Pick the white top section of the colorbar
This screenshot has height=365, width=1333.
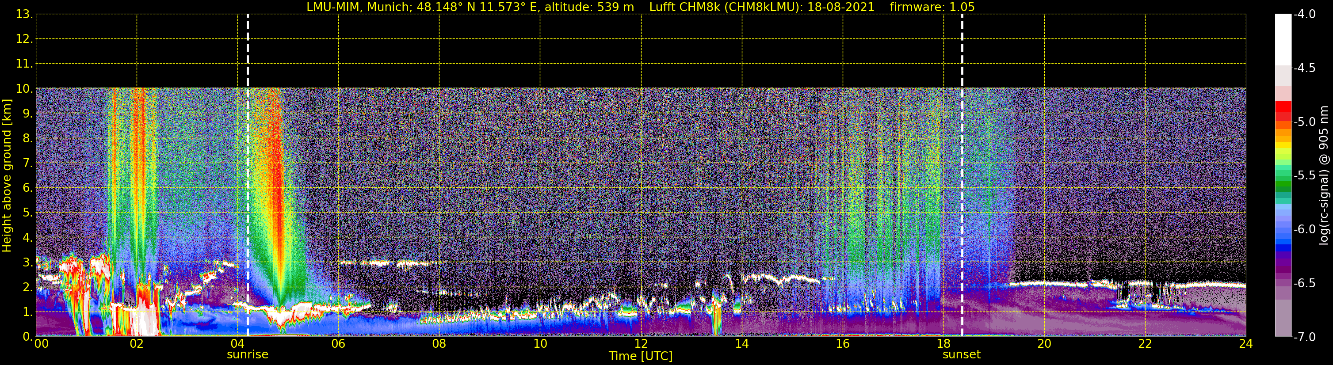1283,40
